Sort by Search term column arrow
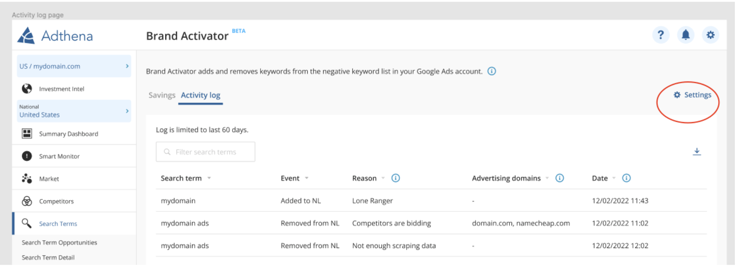The image size is (736, 267). pyautogui.click(x=209, y=178)
